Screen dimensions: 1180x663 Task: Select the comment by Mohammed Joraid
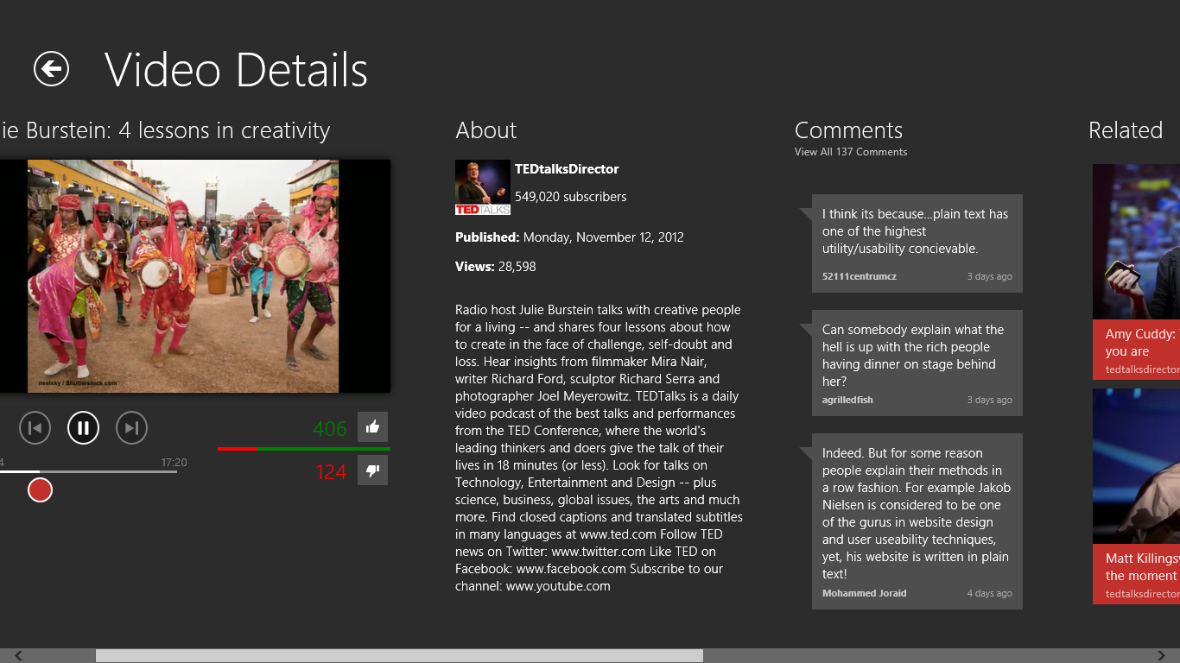pos(917,521)
